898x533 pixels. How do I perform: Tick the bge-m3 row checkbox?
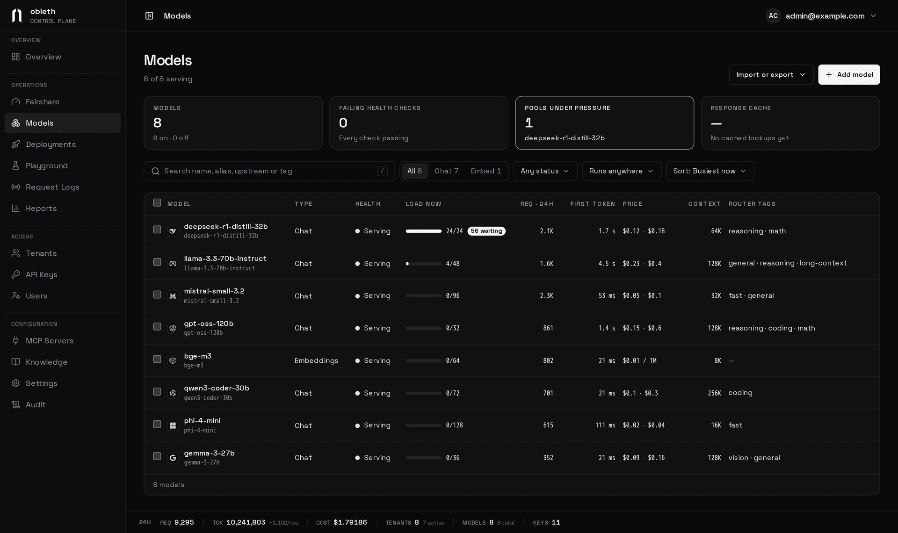click(x=157, y=359)
